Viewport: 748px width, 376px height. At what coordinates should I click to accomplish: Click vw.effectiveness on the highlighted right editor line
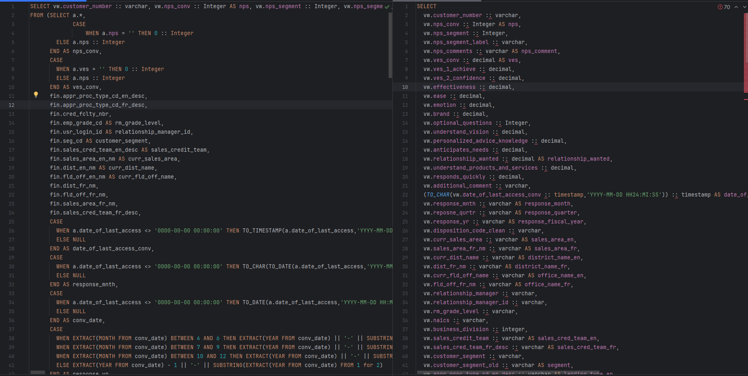point(450,87)
